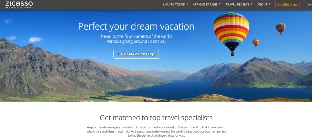This screenshot has width=312, height=140.
Task: Click Help Me Plan My Trip
Action: tap(136, 54)
